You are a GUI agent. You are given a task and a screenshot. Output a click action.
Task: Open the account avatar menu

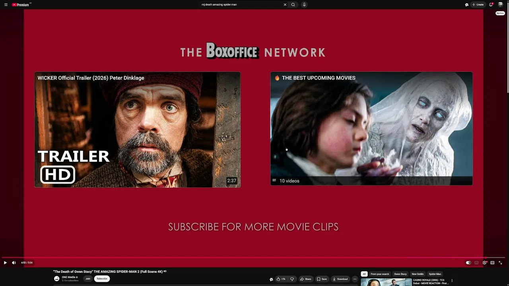click(501, 5)
